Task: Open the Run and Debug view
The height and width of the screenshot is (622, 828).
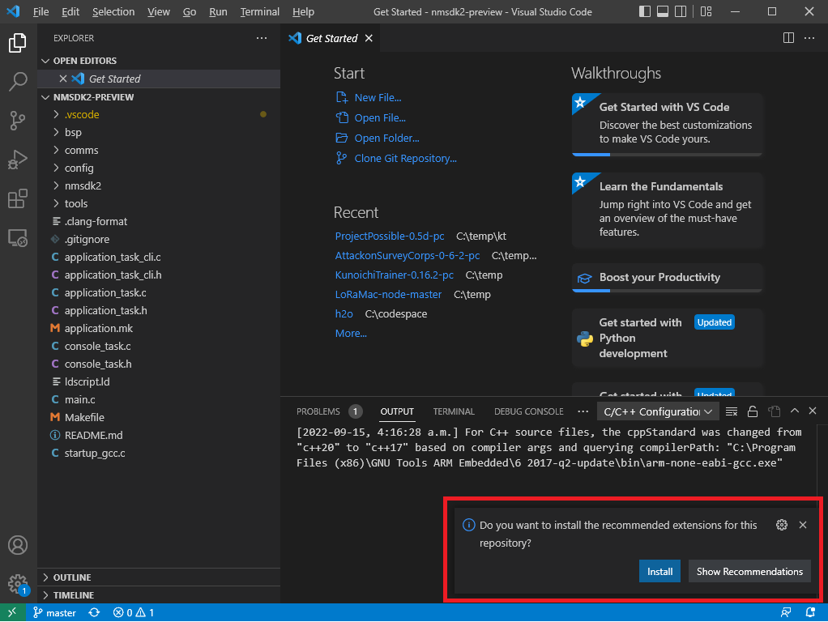Action: tap(18, 160)
